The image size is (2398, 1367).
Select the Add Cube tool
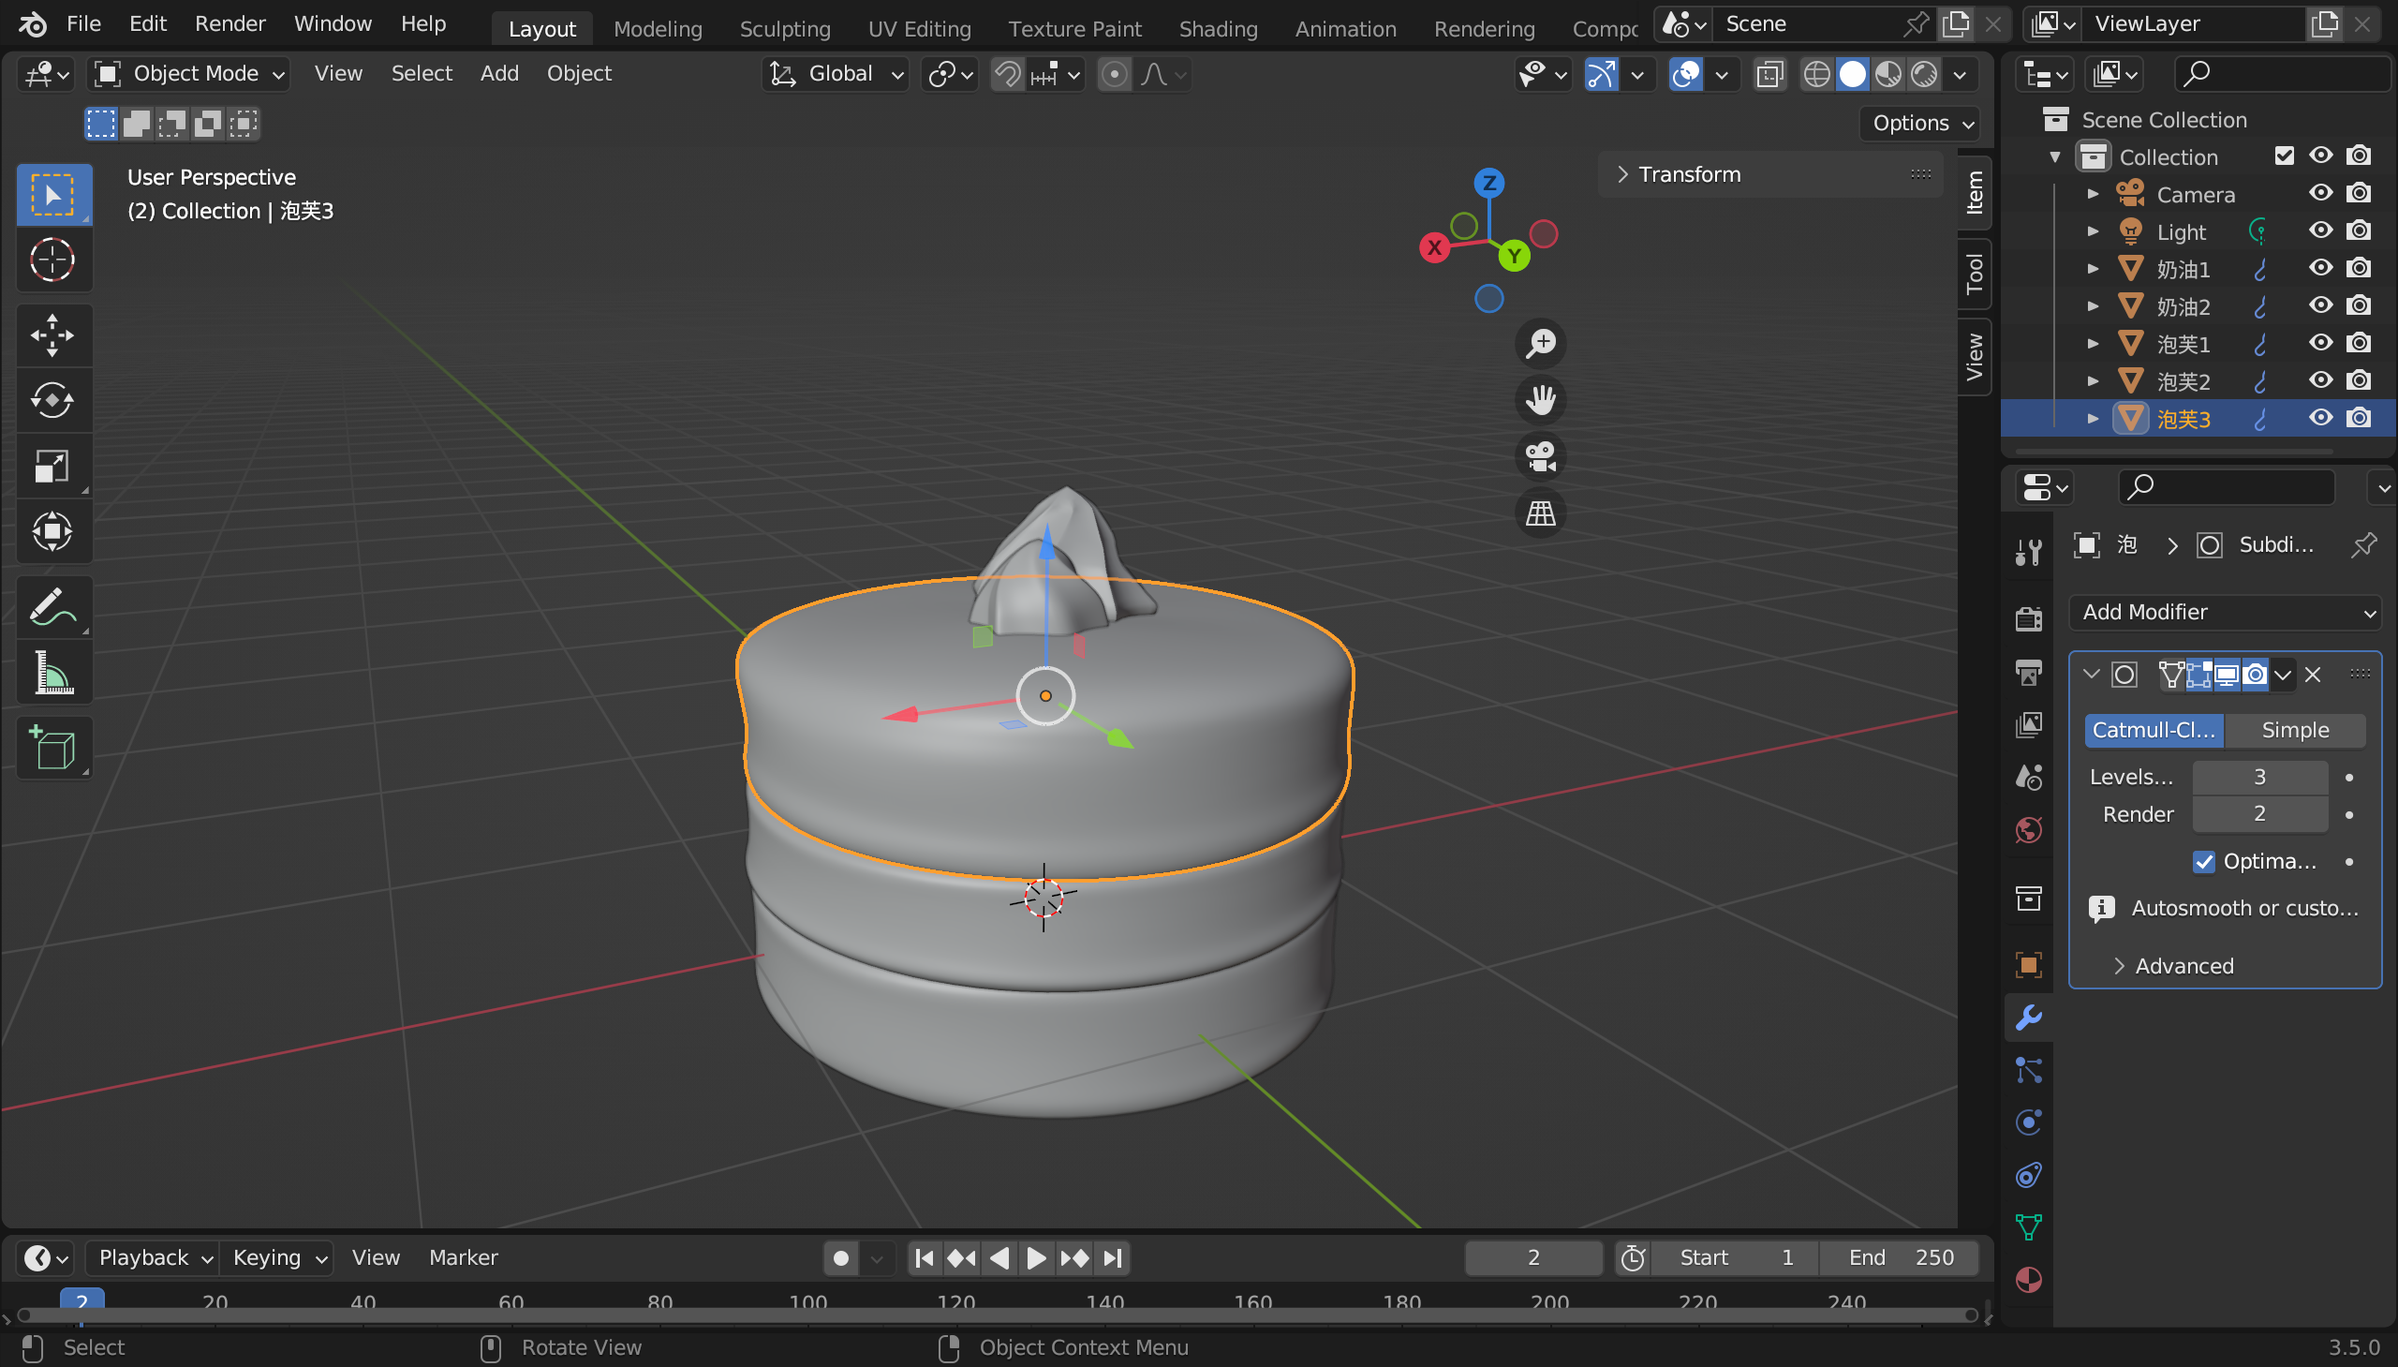coord(52,749)
